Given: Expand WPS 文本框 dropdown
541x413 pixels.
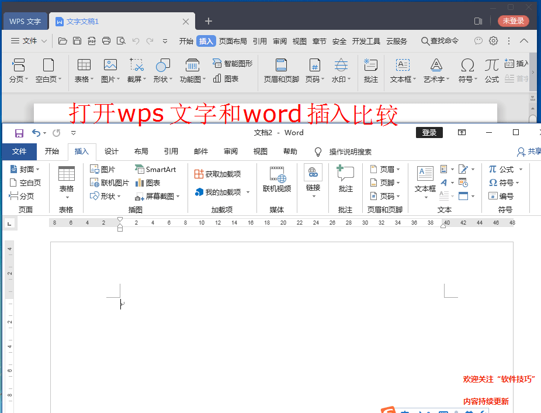Looking at the screenshot, I should [414, 79].
